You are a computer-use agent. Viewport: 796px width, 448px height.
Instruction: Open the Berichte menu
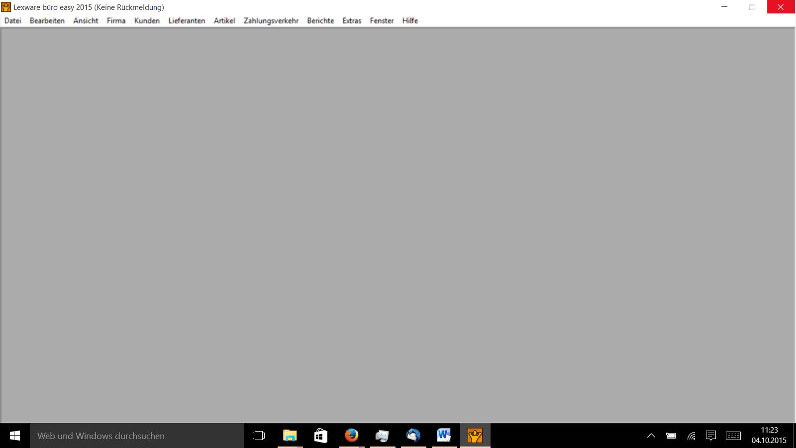(320, 20)
